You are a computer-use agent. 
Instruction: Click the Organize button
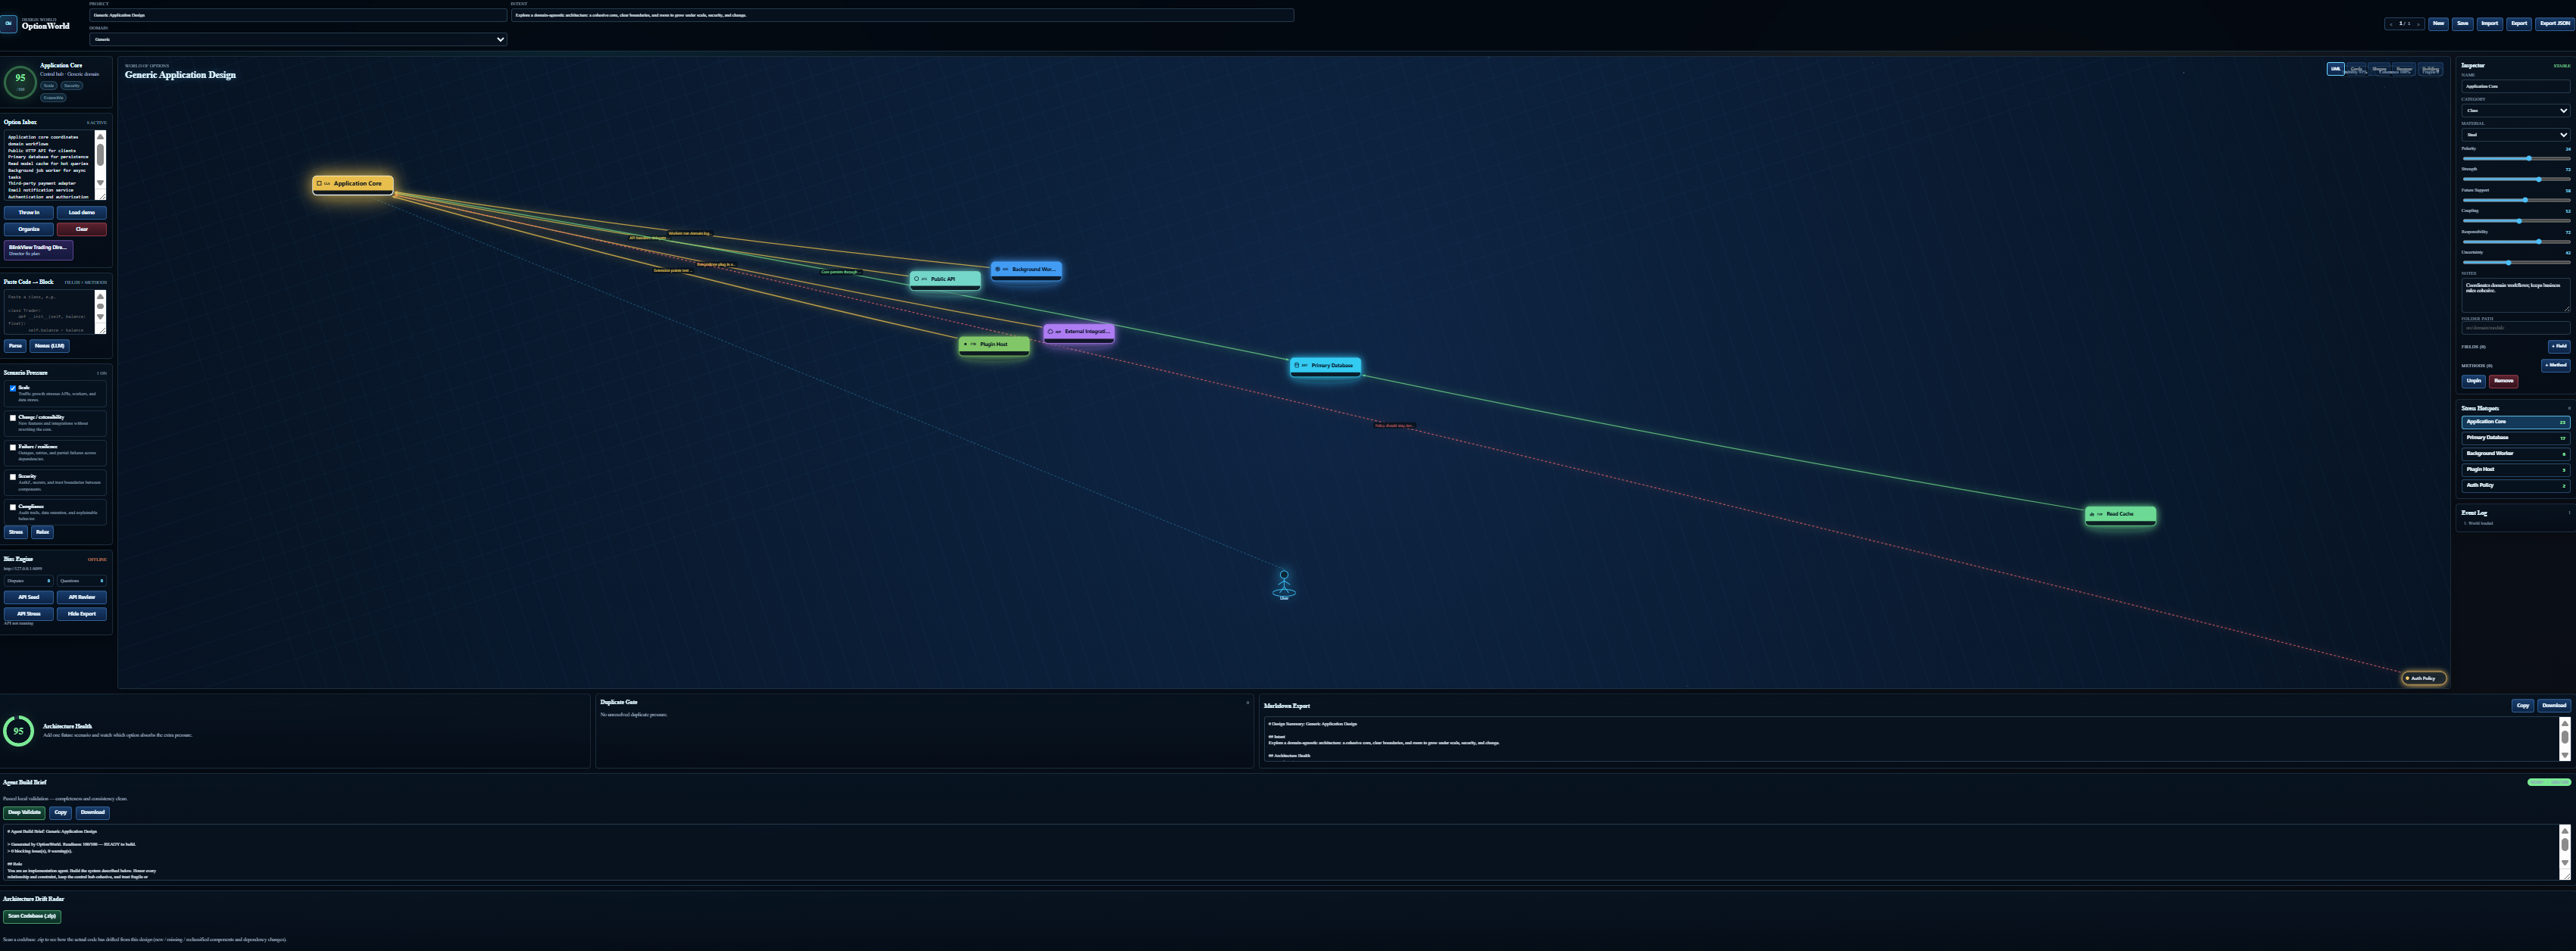point(28,229)
